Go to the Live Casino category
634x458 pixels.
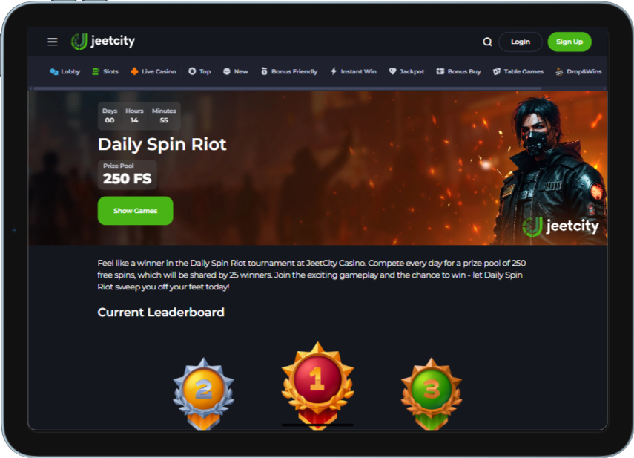[153, 71]
